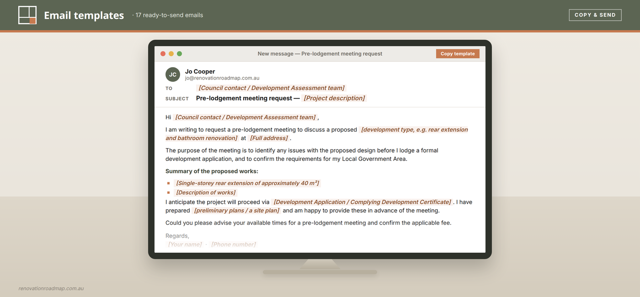640x297 pixels.
Task: Click the jo@renovationroadmap.com.au email address
Action: pos(222,78)
